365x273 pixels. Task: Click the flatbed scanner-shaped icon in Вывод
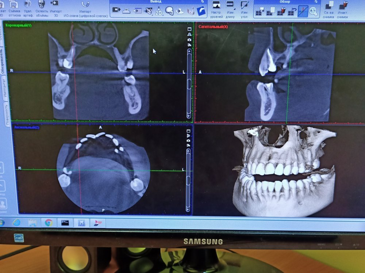point(126,11)
